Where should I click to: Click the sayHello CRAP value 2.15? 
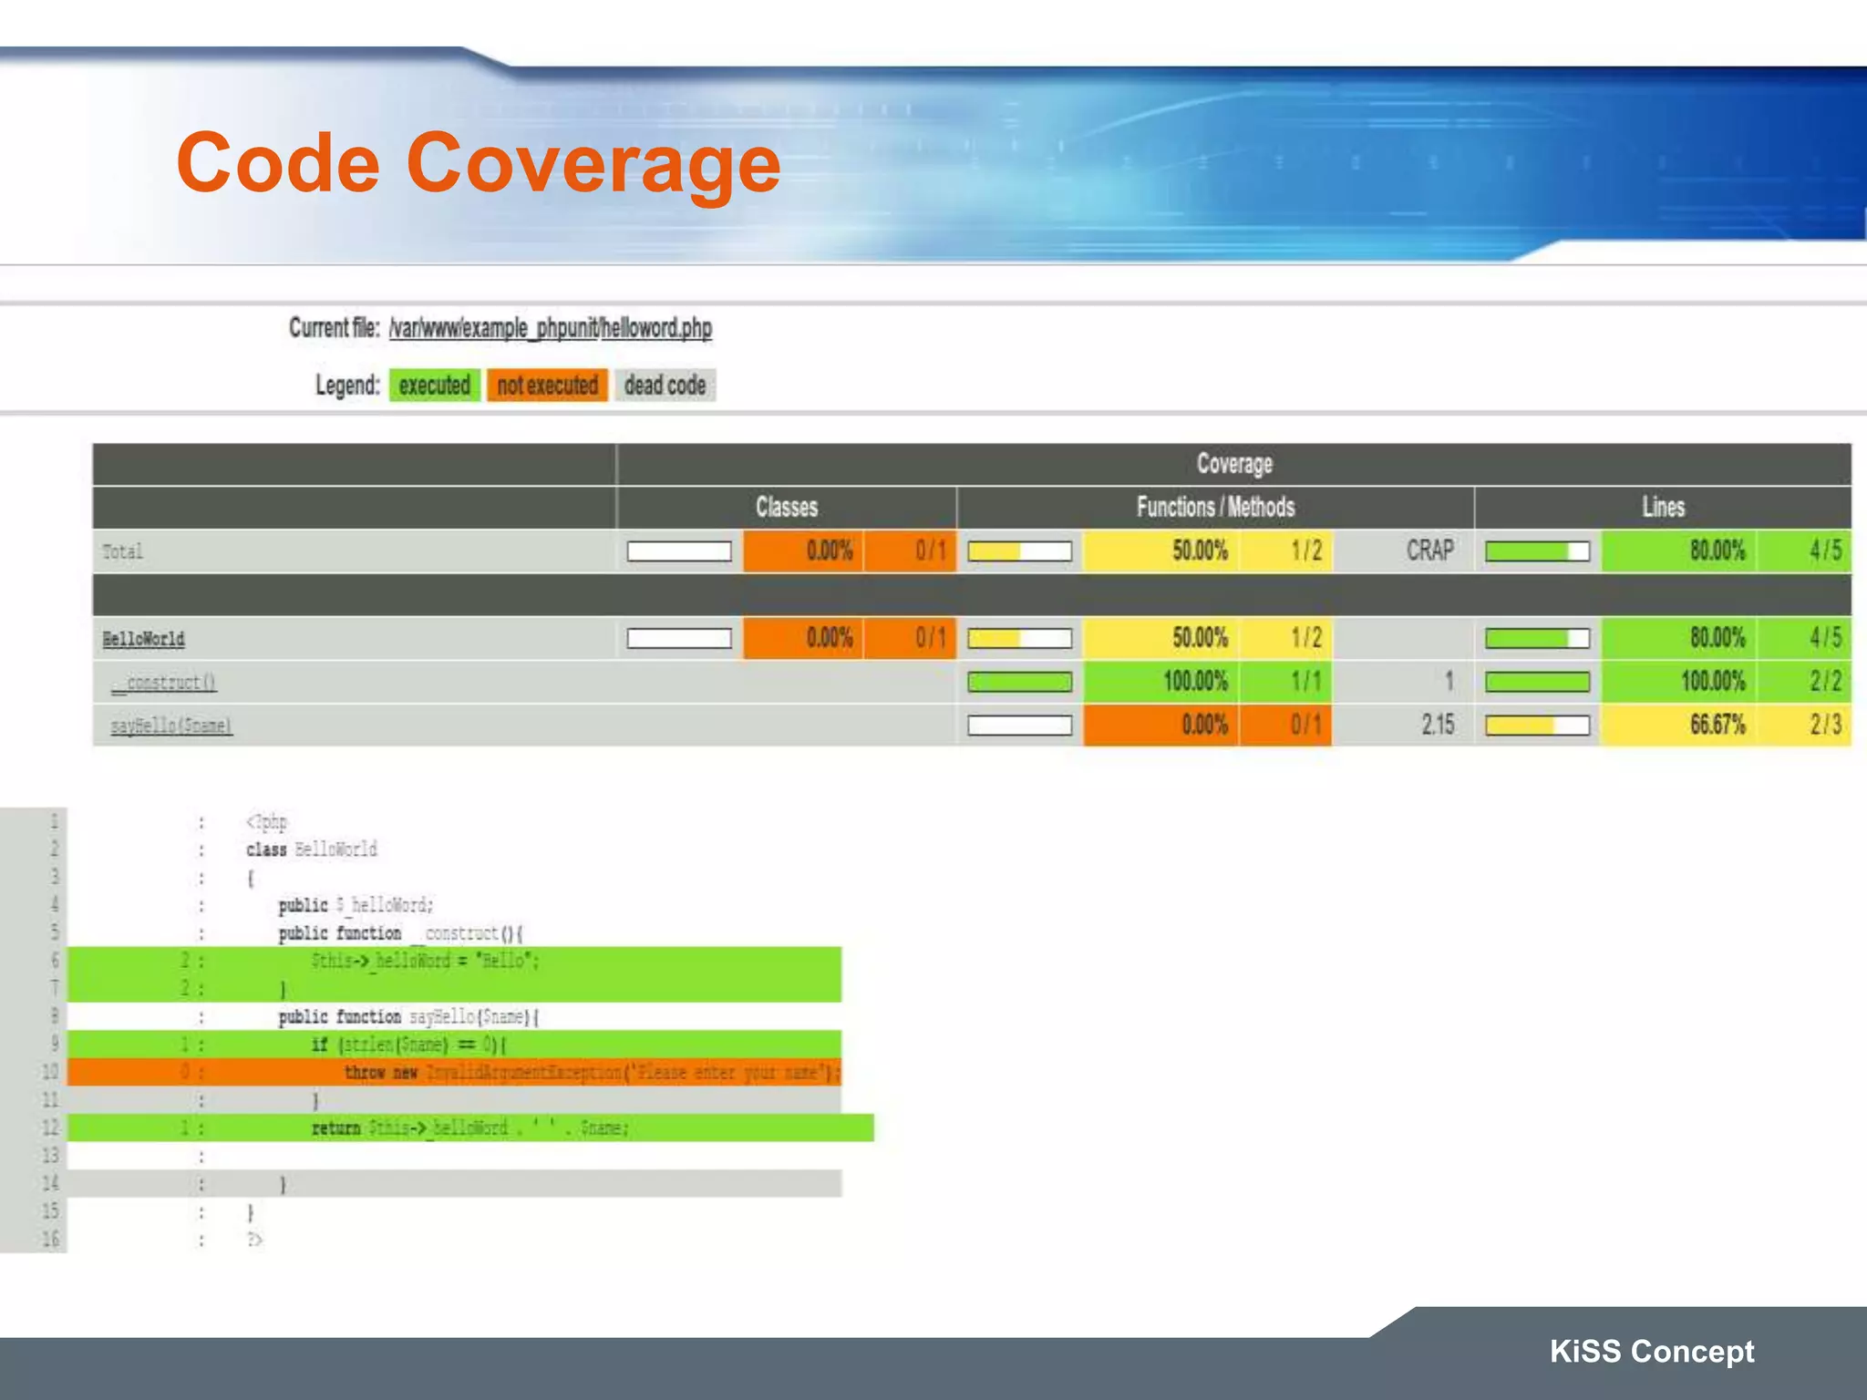(1437, 726)
